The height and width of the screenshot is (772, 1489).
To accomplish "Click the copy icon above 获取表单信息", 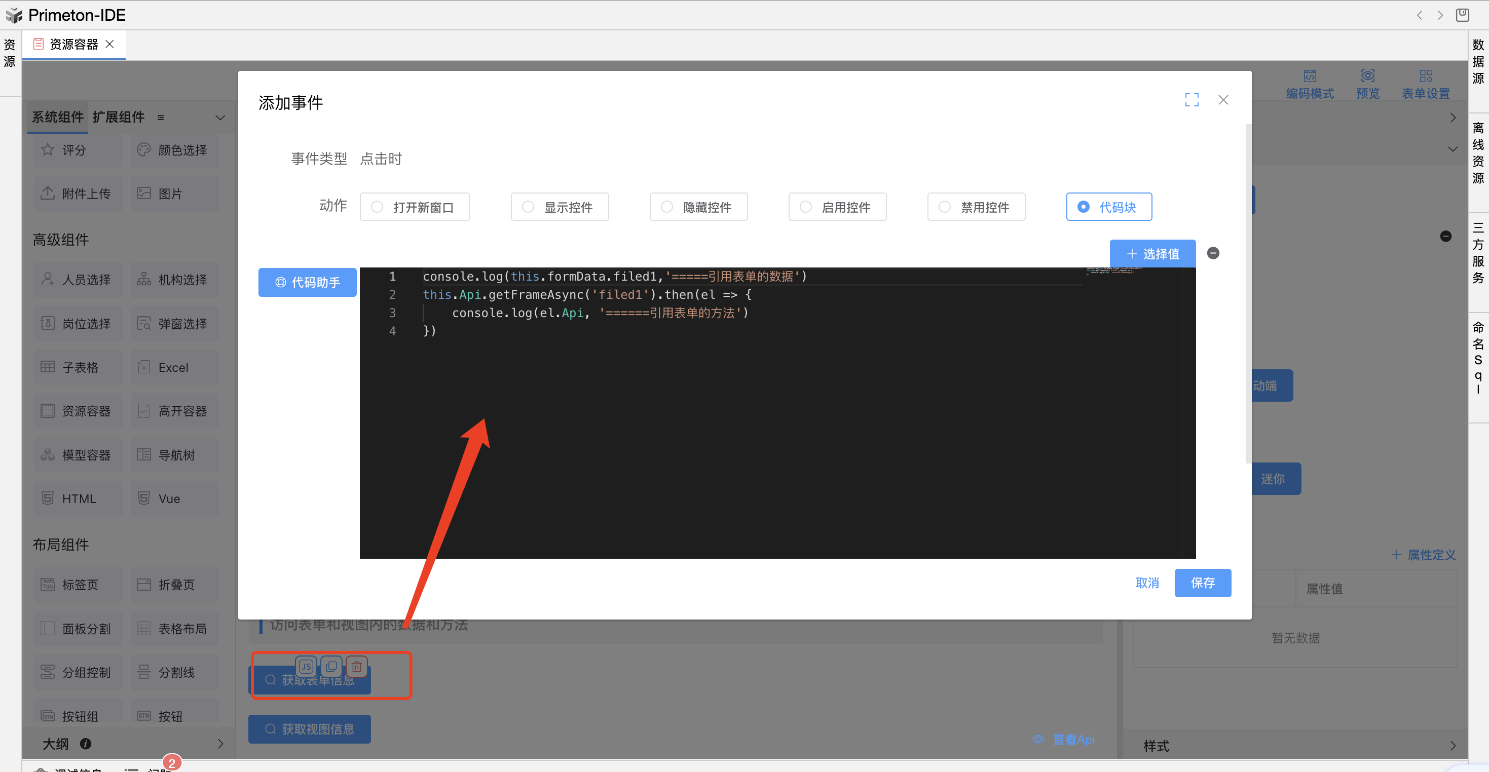I will click(331, 666).
